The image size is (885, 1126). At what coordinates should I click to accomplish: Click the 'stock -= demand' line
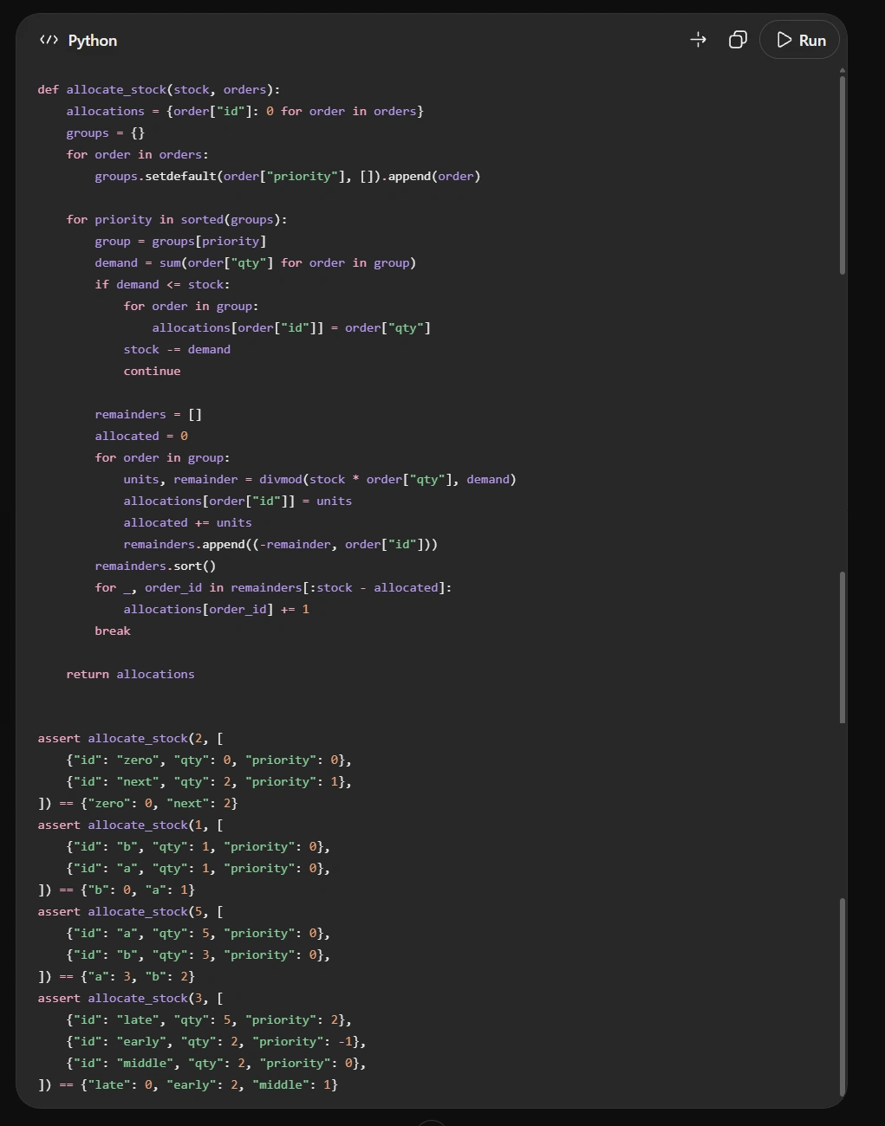tap(177, 349)
